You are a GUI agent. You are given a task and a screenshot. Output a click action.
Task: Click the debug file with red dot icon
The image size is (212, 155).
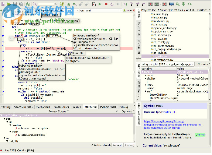pos(94,4)
